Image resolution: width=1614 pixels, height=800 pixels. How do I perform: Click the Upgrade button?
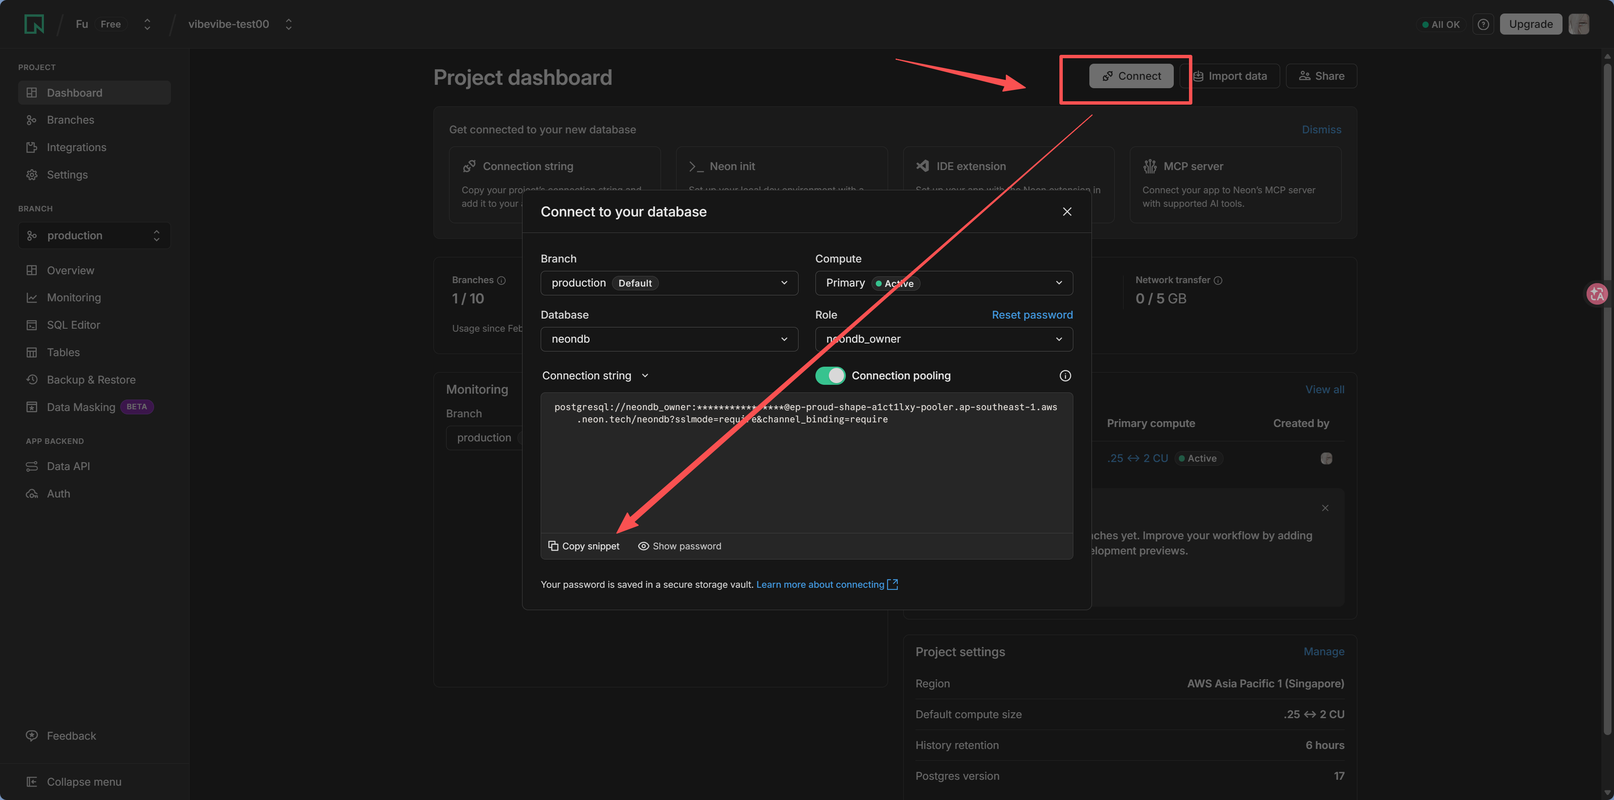[x=1530, y=24]
